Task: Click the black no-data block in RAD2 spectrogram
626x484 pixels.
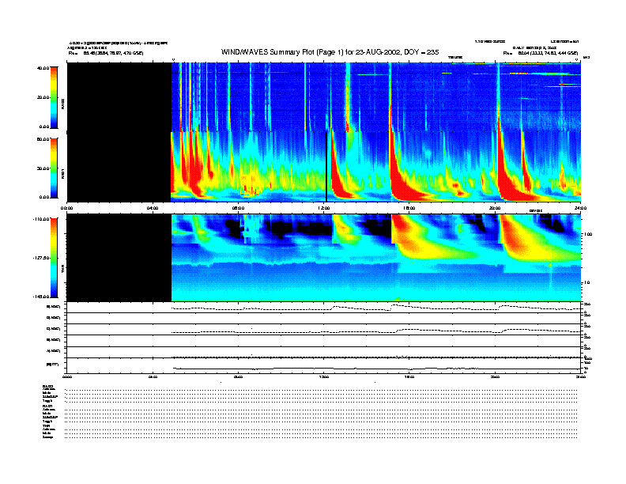Action: [x=119, y=97]
